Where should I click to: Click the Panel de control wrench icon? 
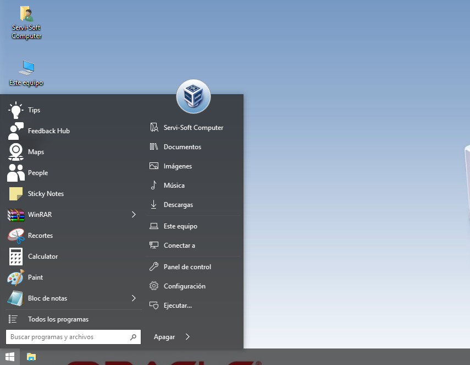tap(154, 266)
